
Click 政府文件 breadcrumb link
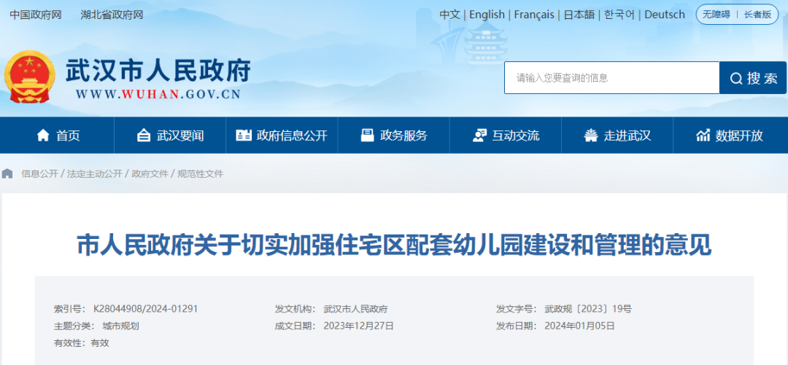[x=150, y=173]
